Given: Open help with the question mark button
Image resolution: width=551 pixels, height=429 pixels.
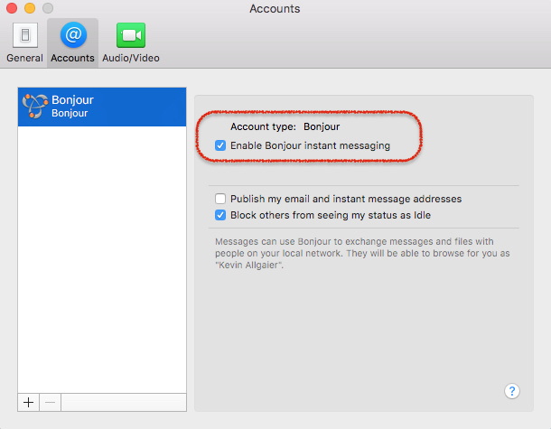Looking at the screenshot, I should [512, 391].
